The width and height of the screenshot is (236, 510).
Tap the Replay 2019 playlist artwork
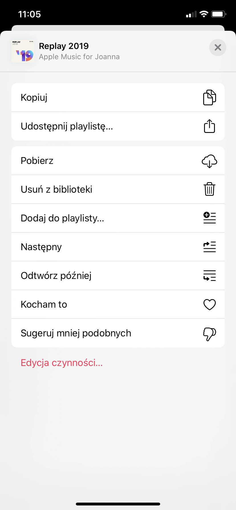coord(23,51)
